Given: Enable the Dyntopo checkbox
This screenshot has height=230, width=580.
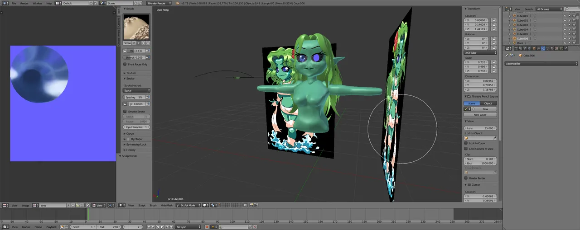Looking at the screenshot, I should tap(128, 139).
